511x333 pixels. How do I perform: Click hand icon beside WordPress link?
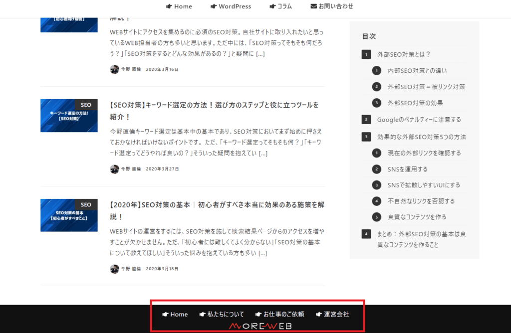[214, 6]
